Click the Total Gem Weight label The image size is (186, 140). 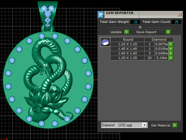(114, 22)
